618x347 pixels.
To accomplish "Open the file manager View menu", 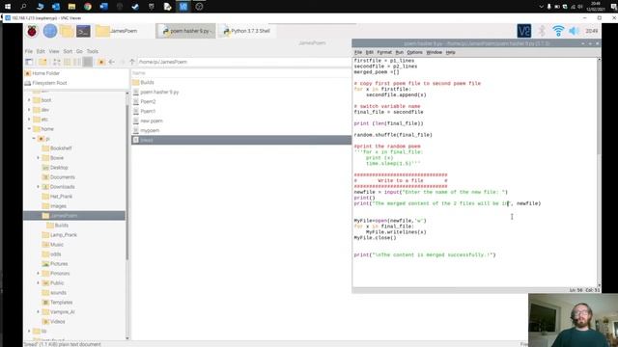I will 54,51.
